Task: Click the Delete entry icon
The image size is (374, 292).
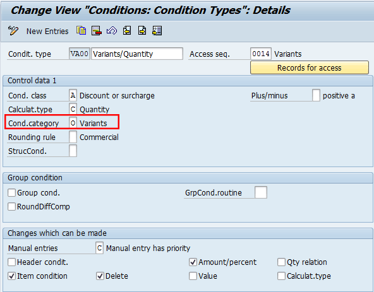Action: click(x=97, y=31)
